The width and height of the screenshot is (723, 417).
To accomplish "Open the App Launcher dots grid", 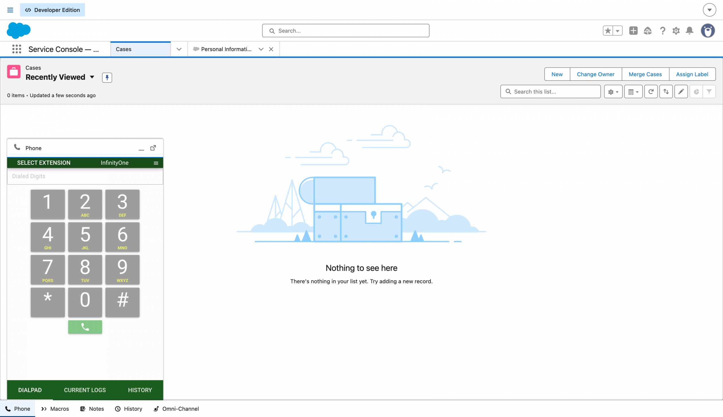I will pyautogui.click(x=17, y=49).
